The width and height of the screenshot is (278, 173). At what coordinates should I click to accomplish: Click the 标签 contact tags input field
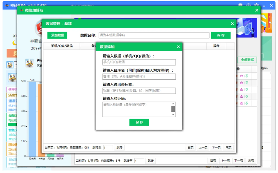139,90
